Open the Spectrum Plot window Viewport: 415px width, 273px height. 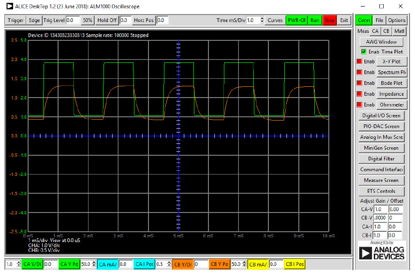[392, 72]
